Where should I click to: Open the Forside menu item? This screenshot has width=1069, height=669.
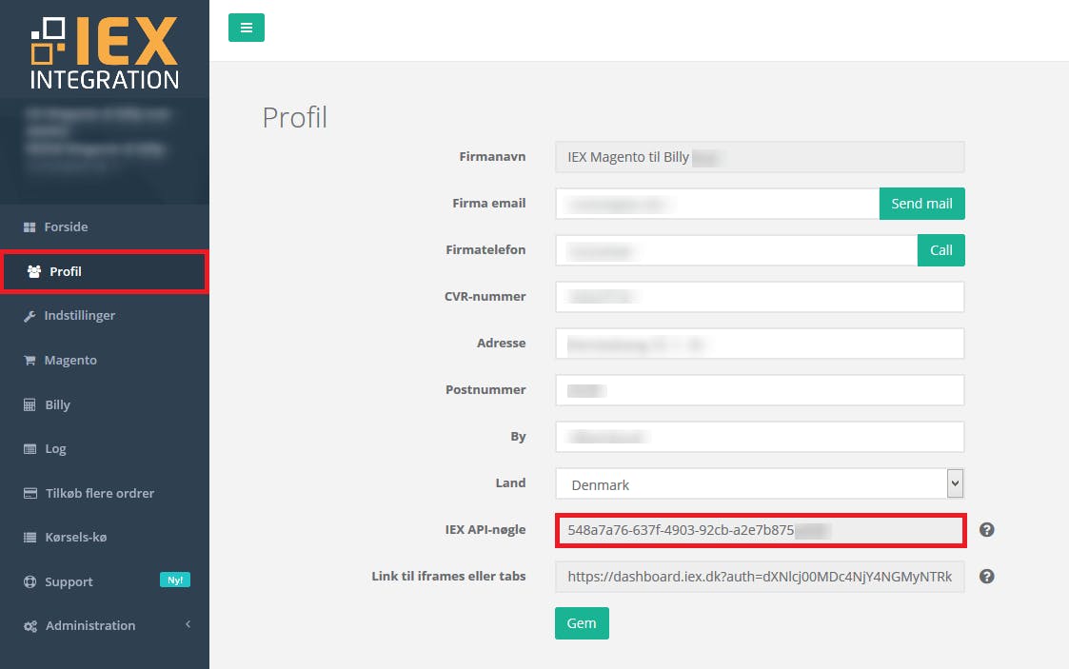pos(105,226)
